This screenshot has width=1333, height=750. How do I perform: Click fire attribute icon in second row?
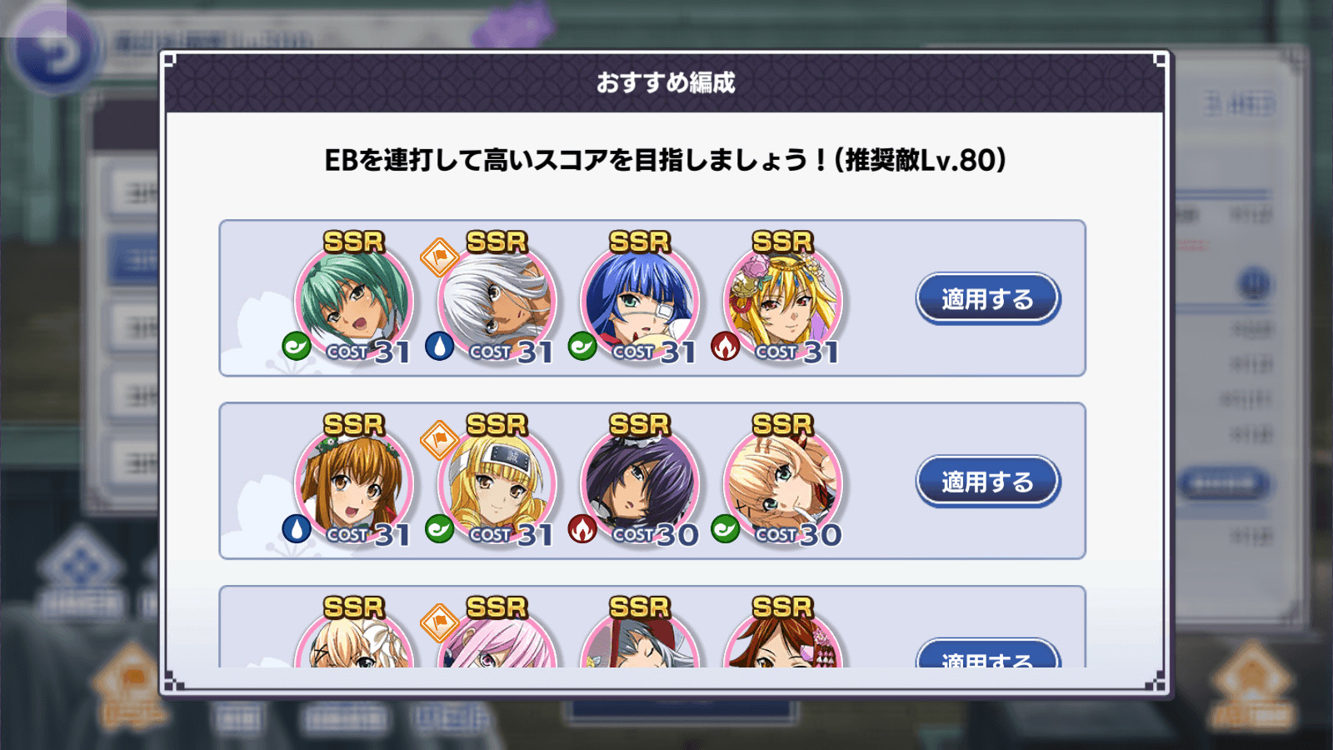click(582, 528)
